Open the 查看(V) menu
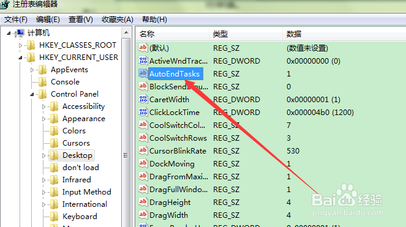 coord(81,20)
